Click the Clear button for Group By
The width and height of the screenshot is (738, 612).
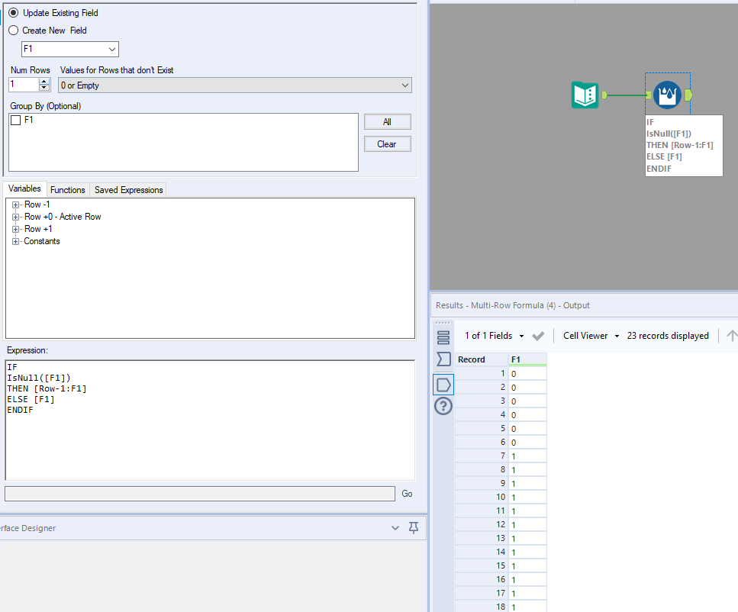(388, 144)
